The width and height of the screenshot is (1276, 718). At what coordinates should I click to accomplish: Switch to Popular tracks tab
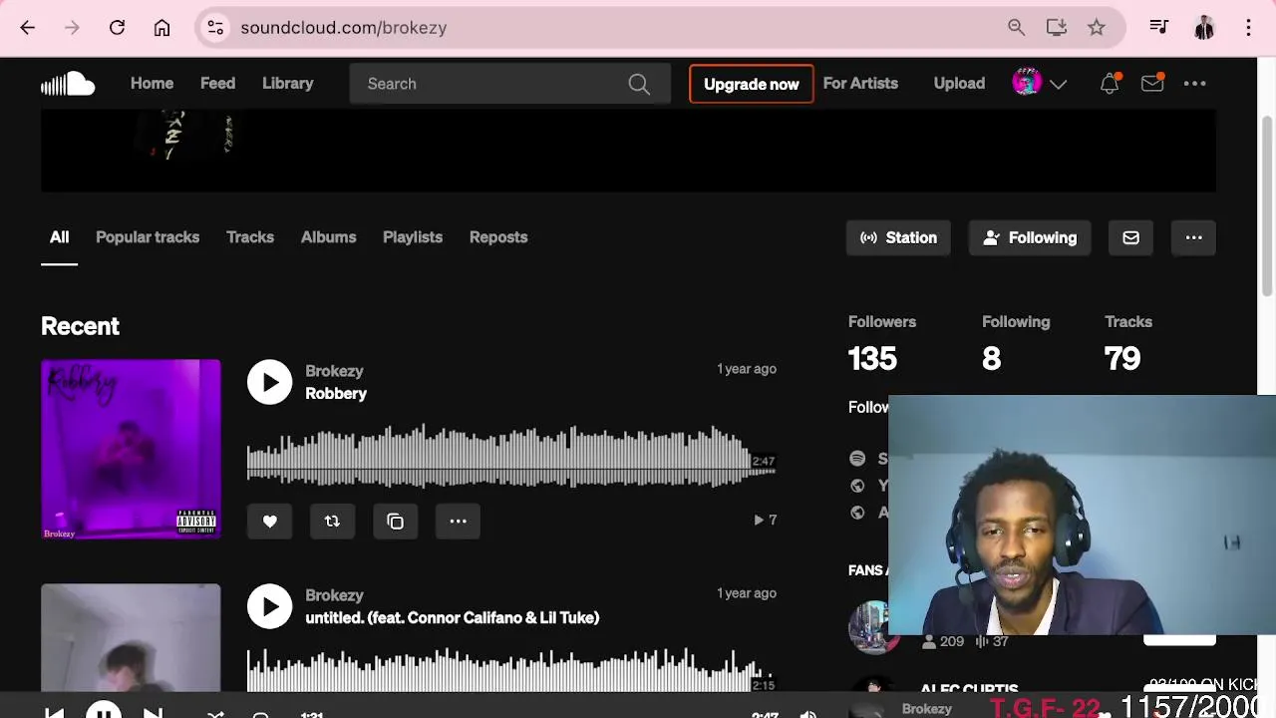[x=148, y=237]
